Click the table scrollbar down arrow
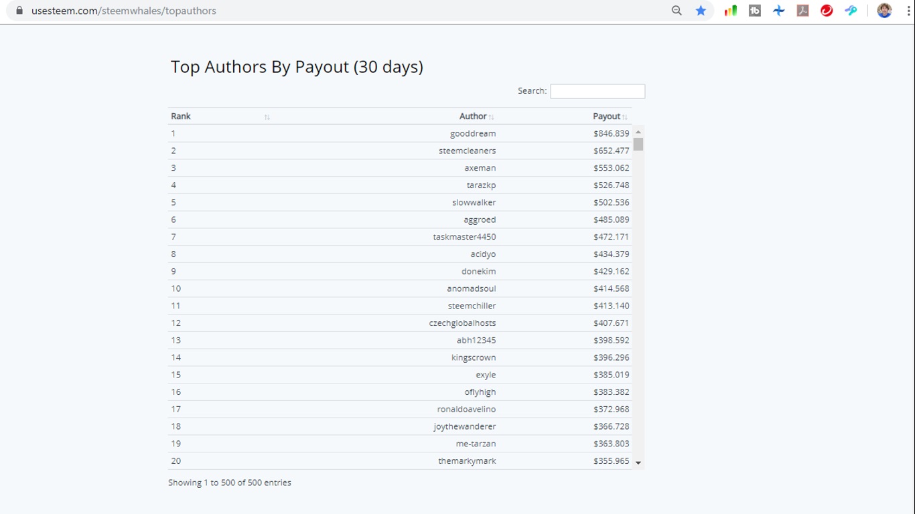 click(x=638, y=463)
